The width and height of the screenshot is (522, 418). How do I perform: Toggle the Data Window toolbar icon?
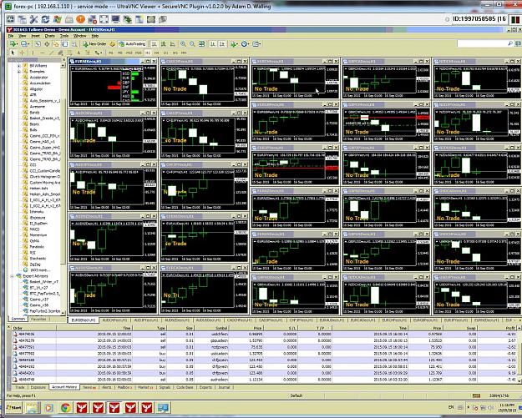click(x=47, y=44)
